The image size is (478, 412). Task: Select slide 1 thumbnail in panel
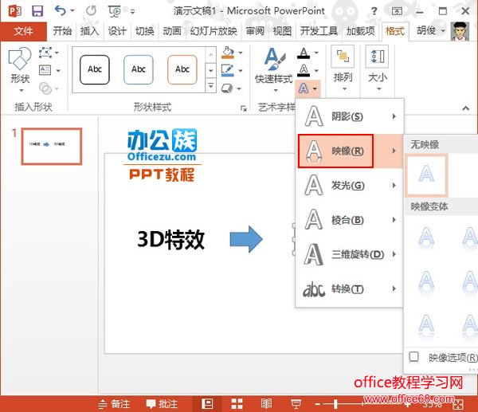click(52, 146)
